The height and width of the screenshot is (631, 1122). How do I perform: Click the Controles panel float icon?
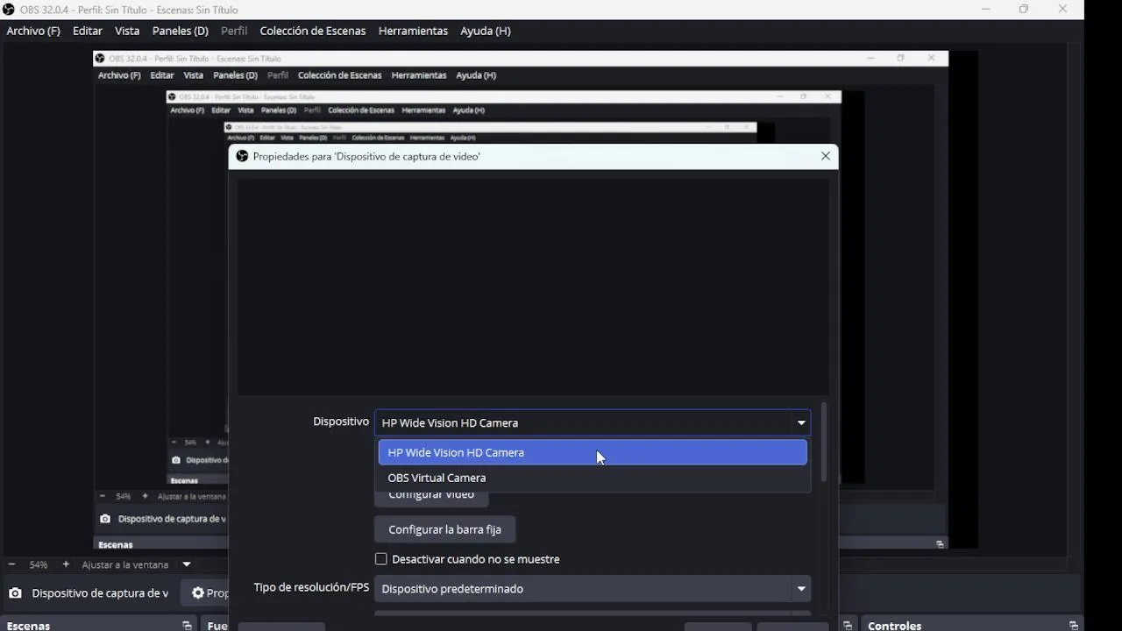[1074, 626]
